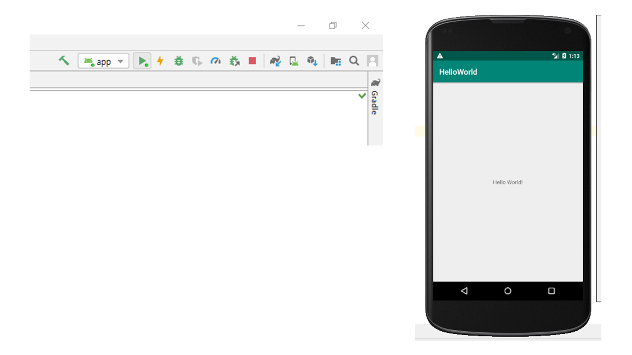Click Run with Coverage icon

tap(197, 61)
